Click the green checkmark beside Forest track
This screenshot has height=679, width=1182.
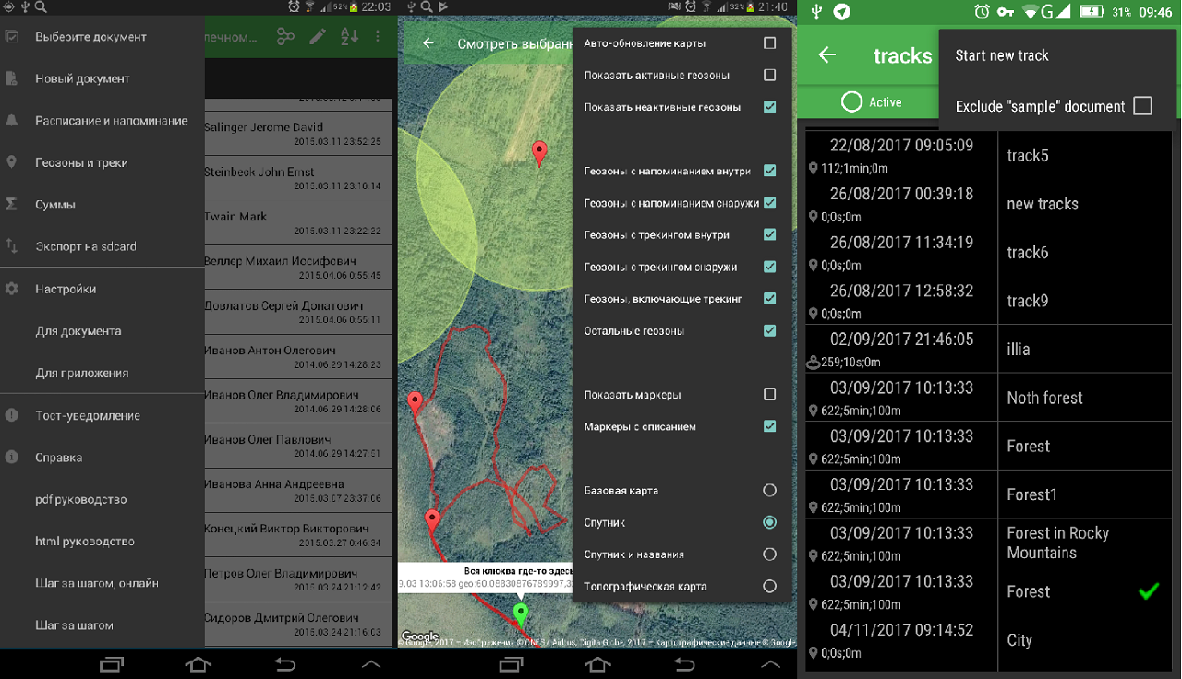pyautogui.click(x=1148, y=591)
